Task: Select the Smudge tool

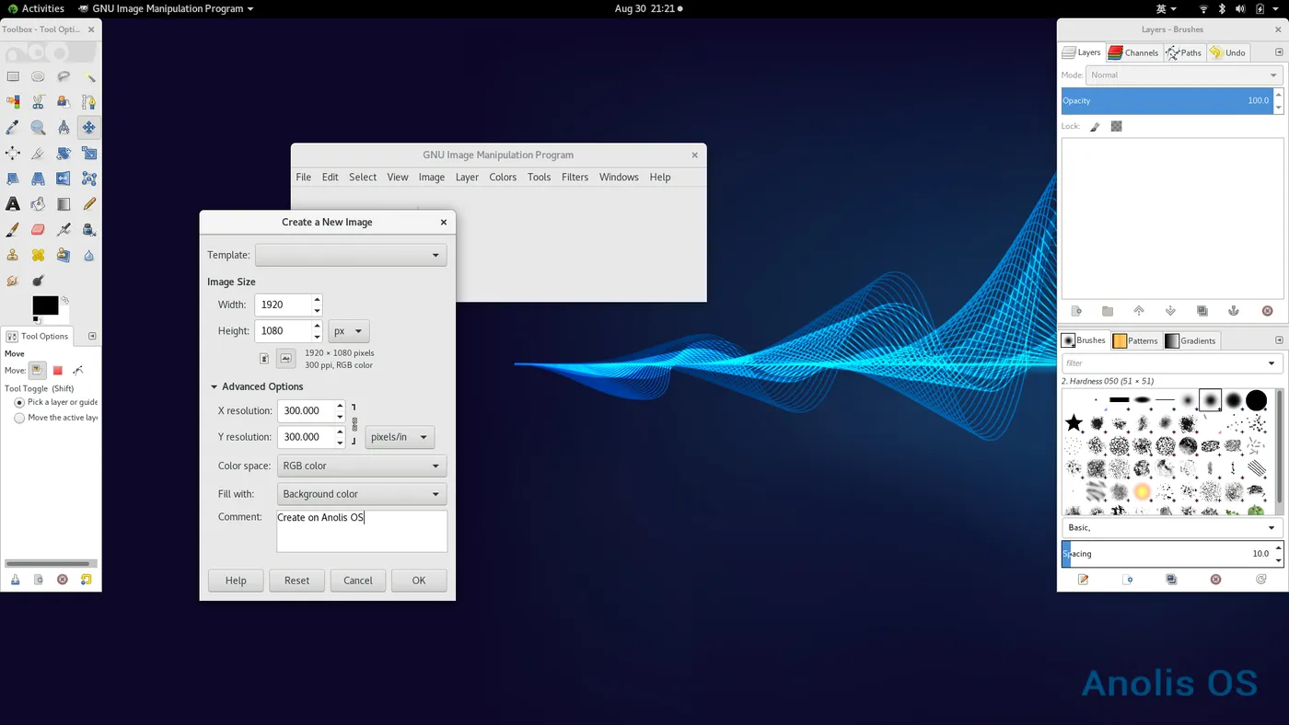Action: pos(13,281)
